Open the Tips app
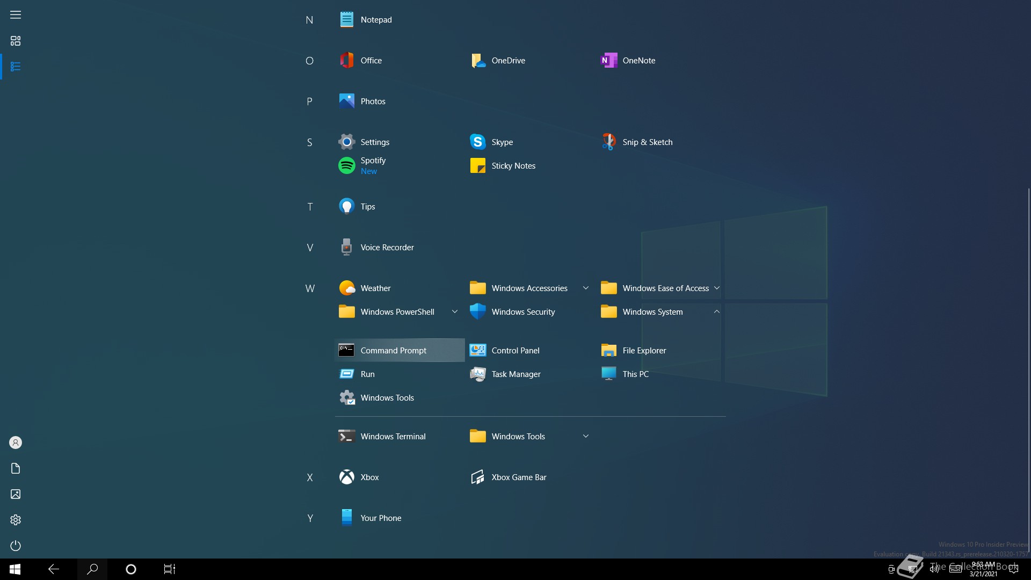This screenshot has height=580, width=1031. (x=400, y=207)
